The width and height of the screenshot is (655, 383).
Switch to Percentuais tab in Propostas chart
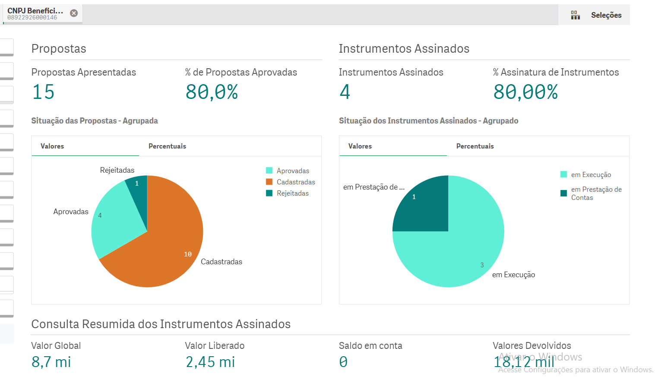pyautogui.click(x=167, y=146)
